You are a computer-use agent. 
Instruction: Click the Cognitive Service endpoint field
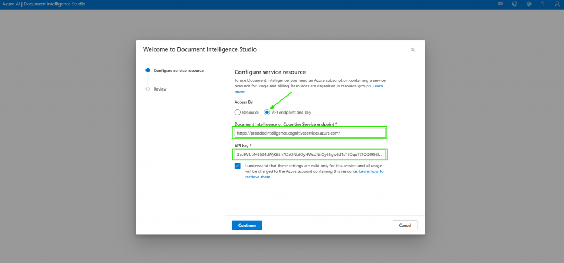[x=310, y=133]
